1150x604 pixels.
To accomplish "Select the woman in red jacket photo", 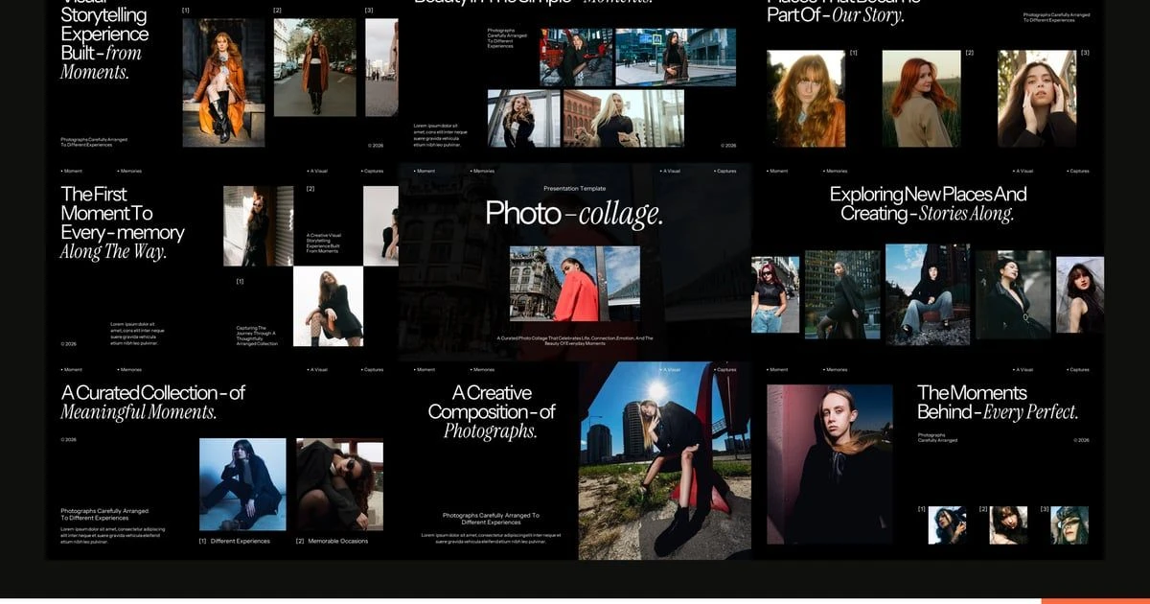I will (574, 284).
